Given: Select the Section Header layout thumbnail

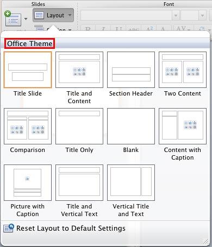Looking at the screenshot, I should 131,69.
